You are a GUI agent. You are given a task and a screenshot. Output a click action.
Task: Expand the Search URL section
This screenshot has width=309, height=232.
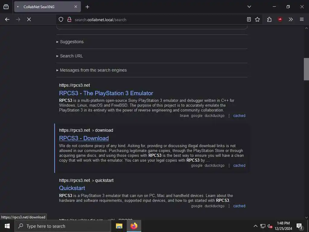tap(70, 56)
